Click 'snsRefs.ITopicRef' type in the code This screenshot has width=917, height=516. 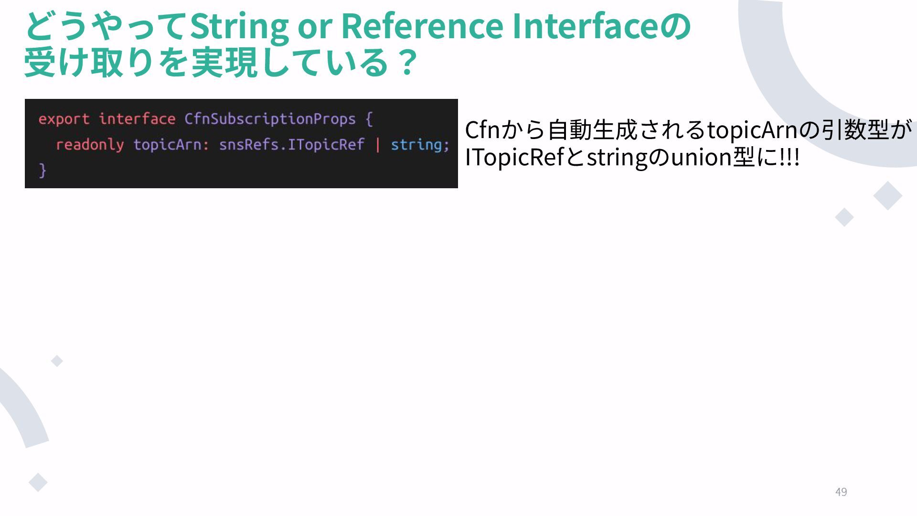[x=291, y=144]
